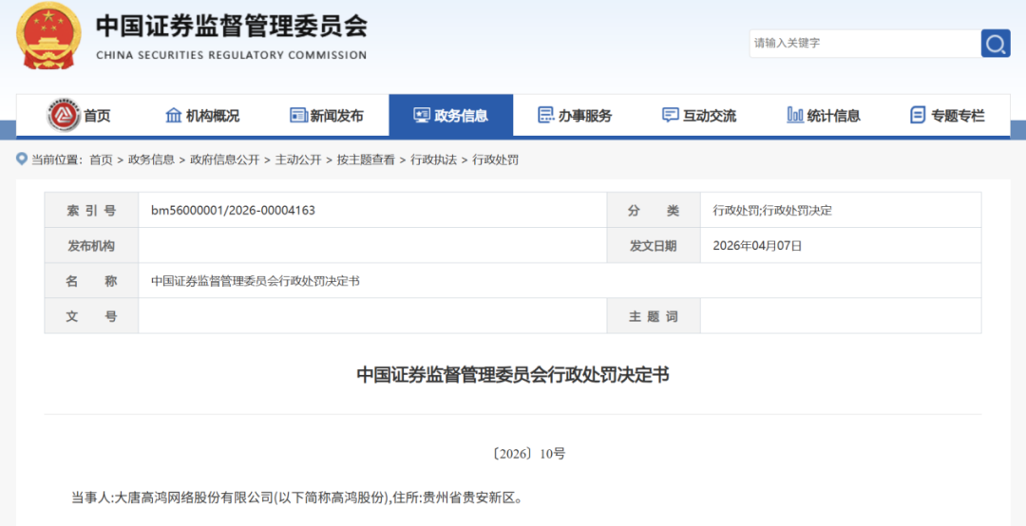Screen dimensions: 1026x526
Task: Click the 名称 row value text
Action: click(256, 281)
